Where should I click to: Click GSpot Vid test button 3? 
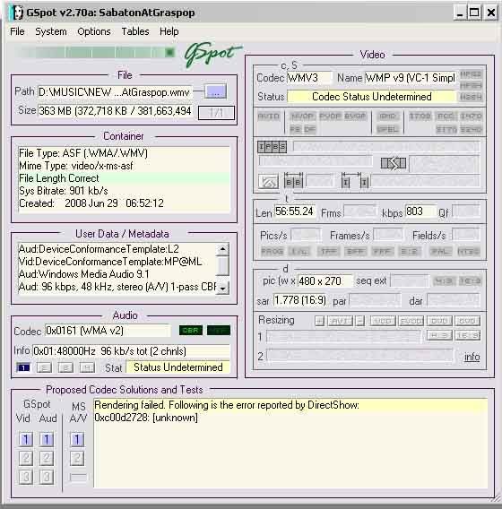tap(26, 477)
